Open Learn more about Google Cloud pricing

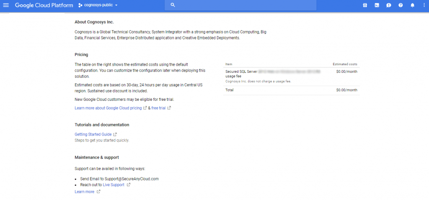pos(108,108)
